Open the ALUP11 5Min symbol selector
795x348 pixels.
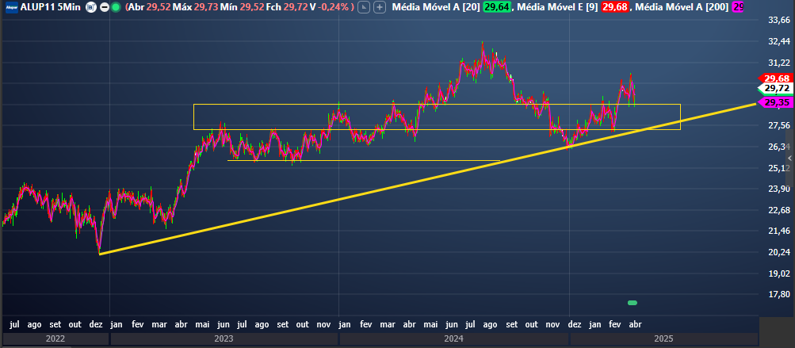coord(49,7)
